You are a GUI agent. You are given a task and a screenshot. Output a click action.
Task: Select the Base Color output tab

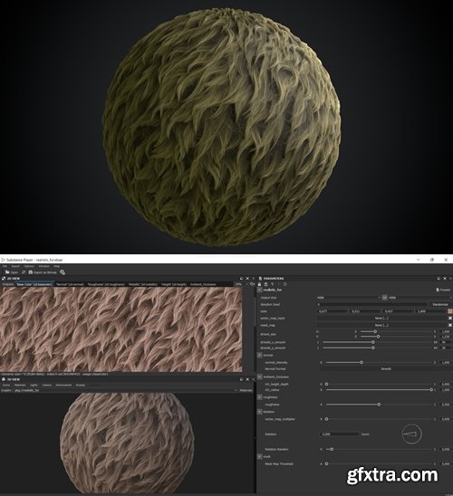click(x=34, y=284)
